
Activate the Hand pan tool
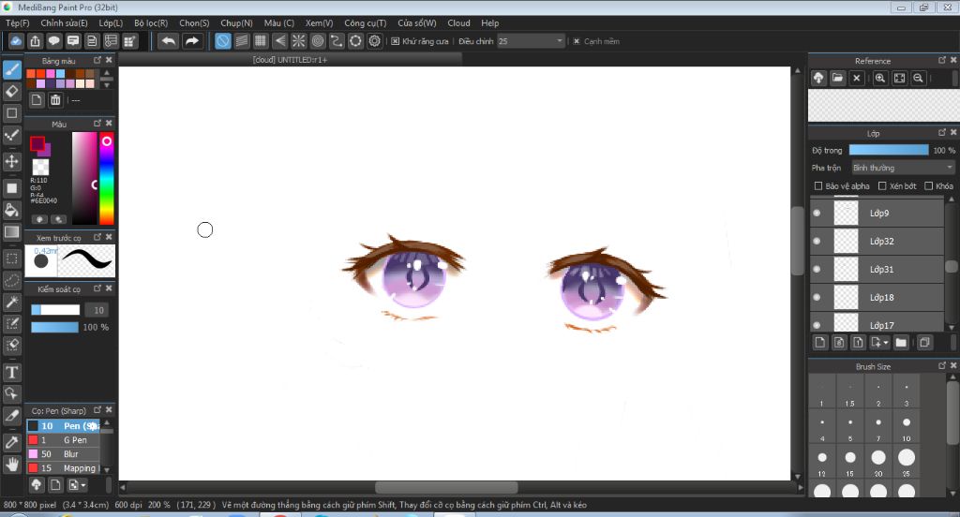[x=12, y=464]
